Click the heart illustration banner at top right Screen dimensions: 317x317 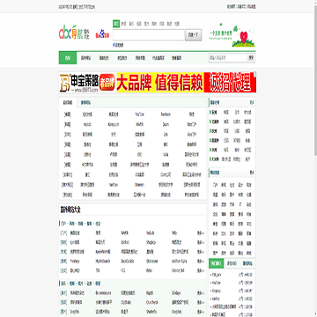tap(232, 35)
